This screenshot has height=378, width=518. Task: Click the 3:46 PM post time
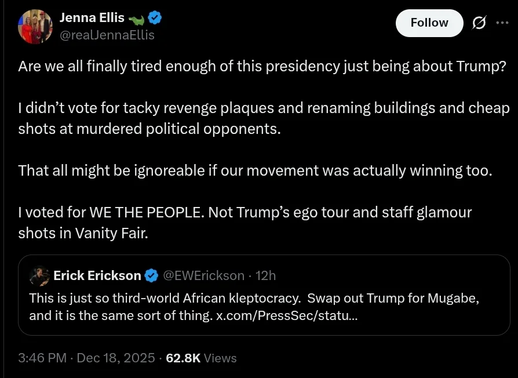click(x=42, y=358)
